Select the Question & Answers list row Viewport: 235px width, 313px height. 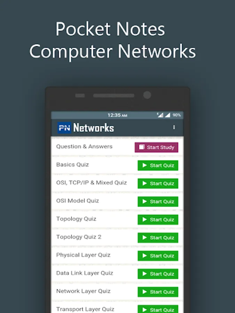117,147
